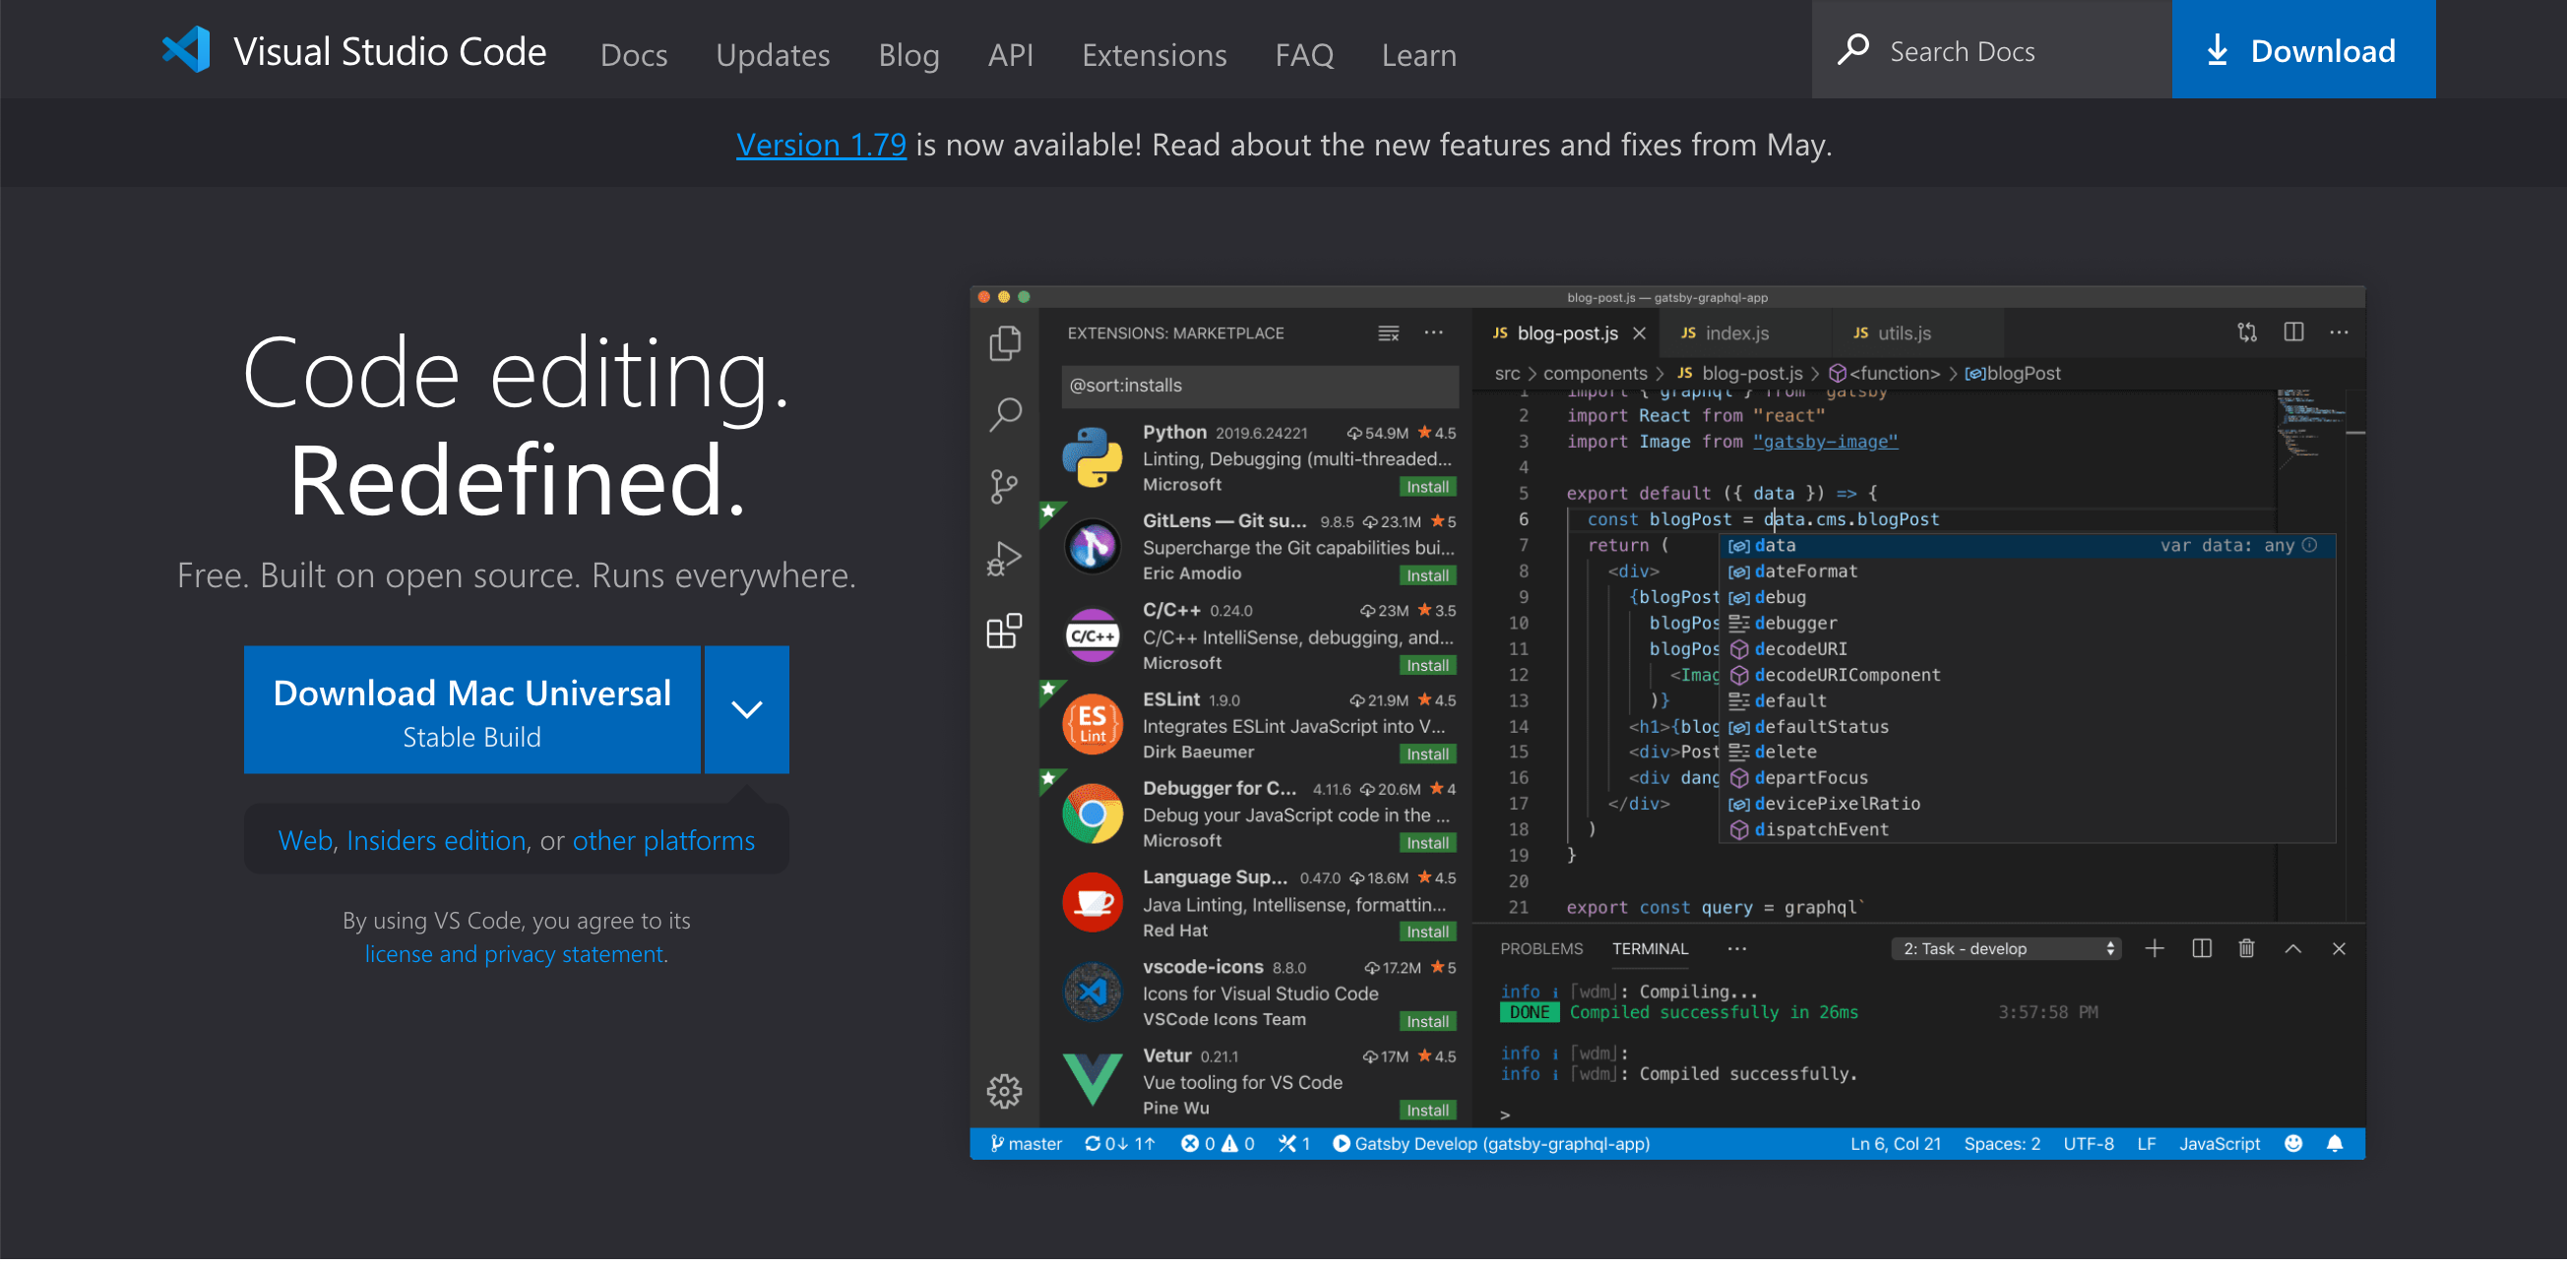Click Download Mac Universal Stable Build button
Viewport: 2567px width, 1265px height.
pyautogui.click(x=471, y=710)
